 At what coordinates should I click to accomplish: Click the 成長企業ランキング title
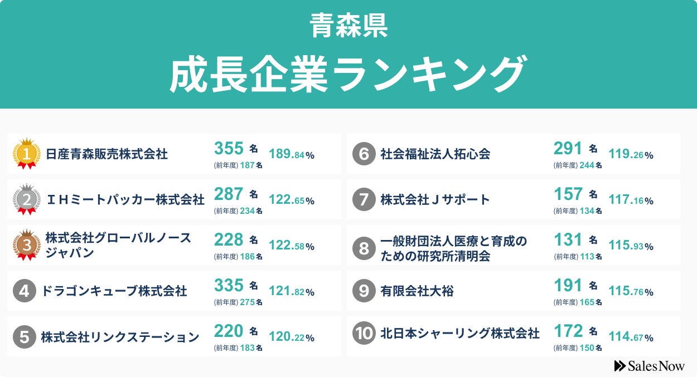[x=348, y=74]
